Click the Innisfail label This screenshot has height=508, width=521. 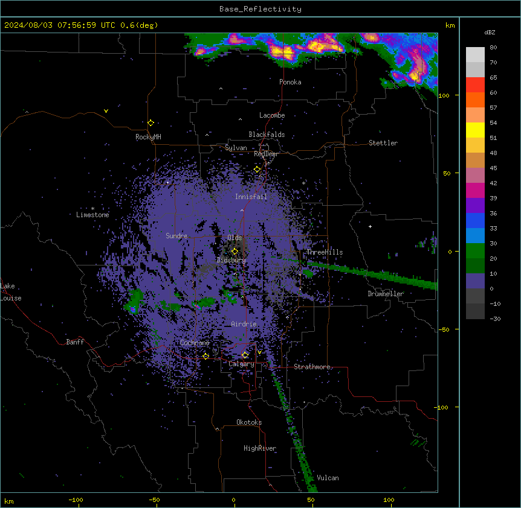[x=251, y=197]
